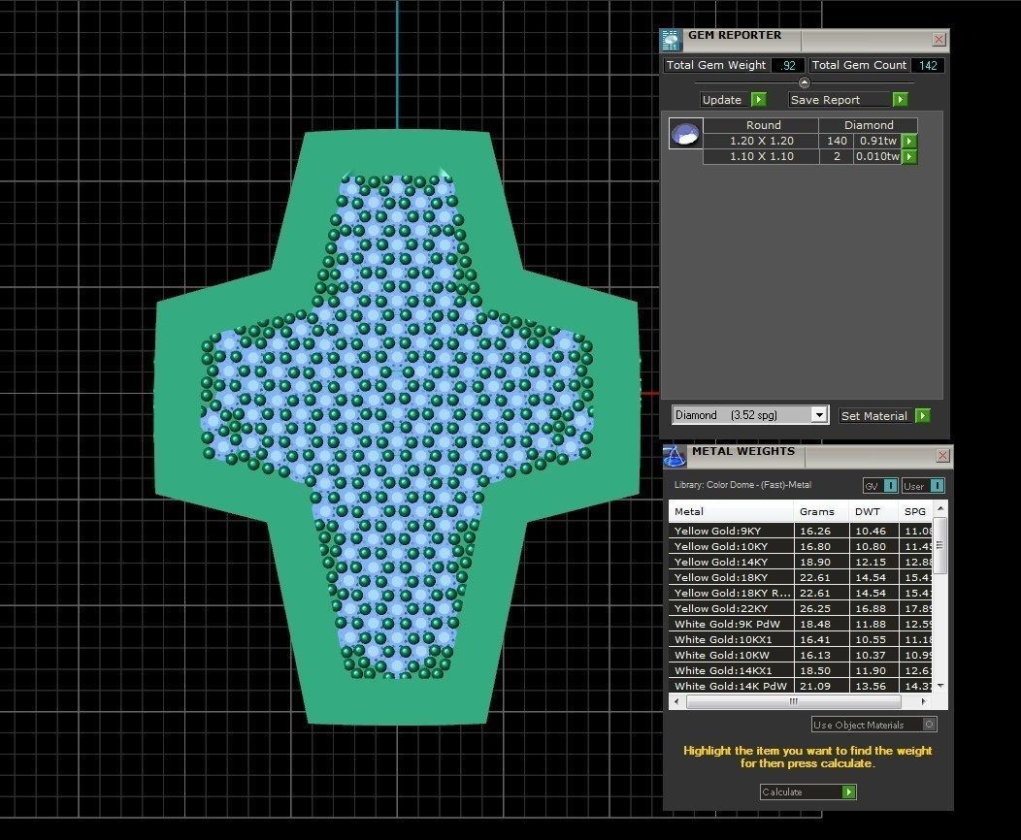Image resolution: width=1021 pixels, height=840 pixels.
Task: Click the 1.20 X 1.20 size cell
Action: point(761,141)
